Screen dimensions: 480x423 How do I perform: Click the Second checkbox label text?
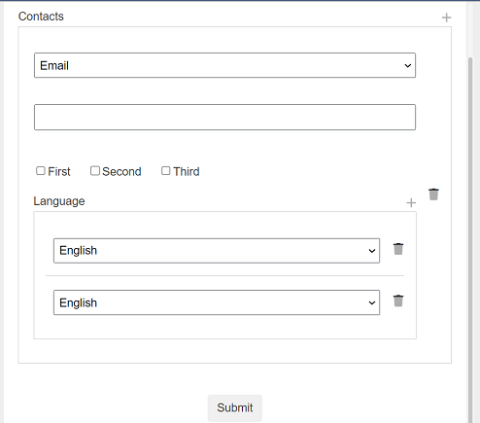[x=121, y=171]
